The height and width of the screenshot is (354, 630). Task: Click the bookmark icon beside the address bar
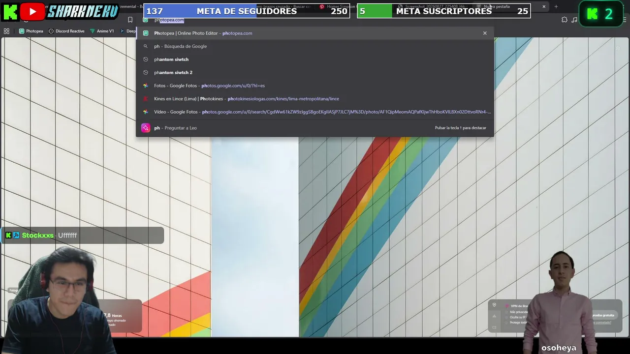[x=130, y=20]
